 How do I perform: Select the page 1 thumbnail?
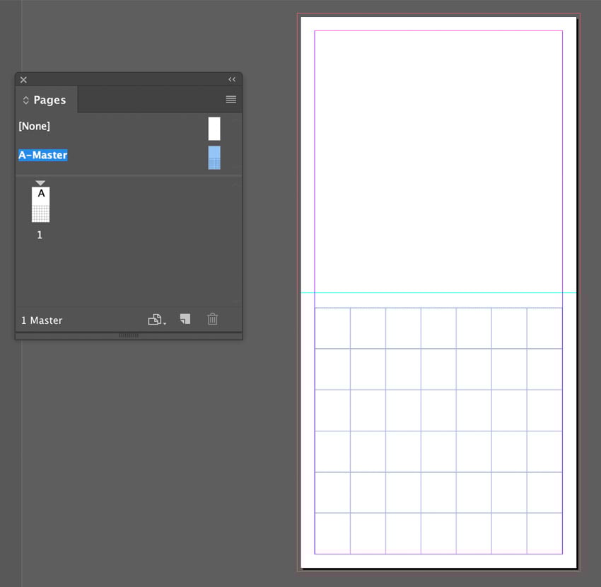[40, 204]
